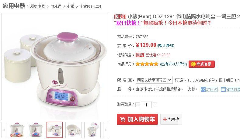Select the second product thumbnail
Screen dimensions: 240x139
pyautogui.click(x=36, y=130)
